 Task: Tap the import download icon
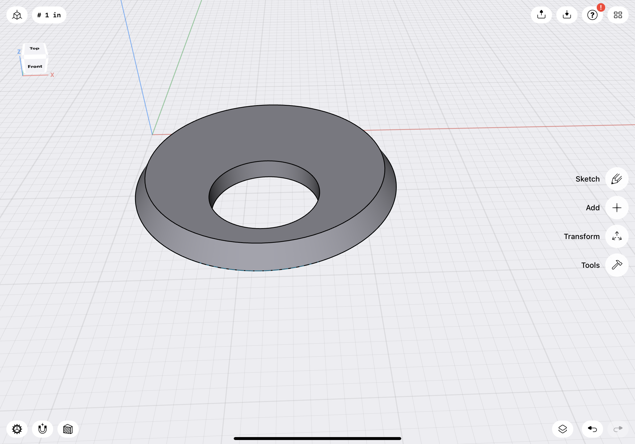567,15
